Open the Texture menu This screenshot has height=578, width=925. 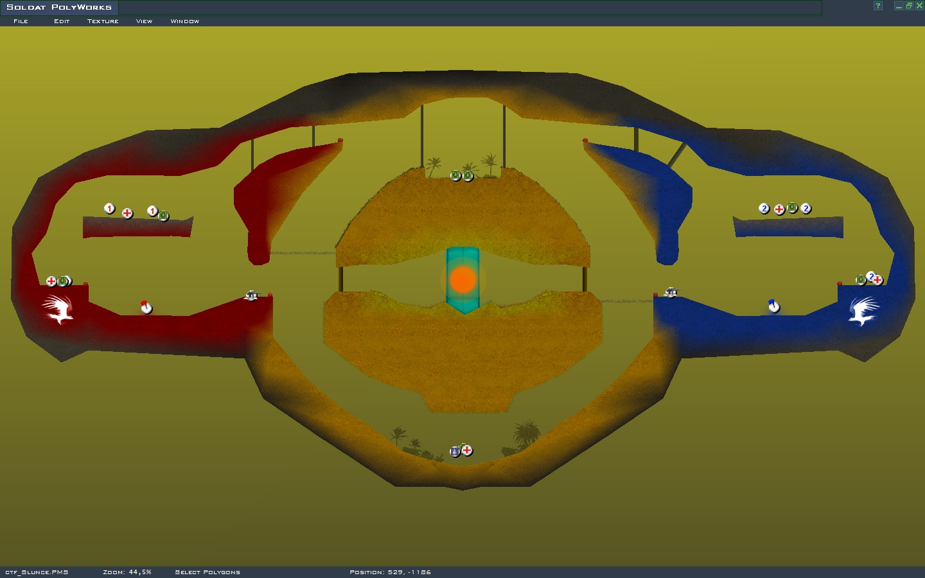click(x=103, y=21)
